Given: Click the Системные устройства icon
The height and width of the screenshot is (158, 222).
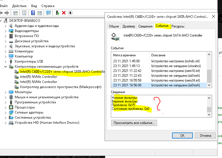Looking at the screenshot, I should click(x=11, y=118).
